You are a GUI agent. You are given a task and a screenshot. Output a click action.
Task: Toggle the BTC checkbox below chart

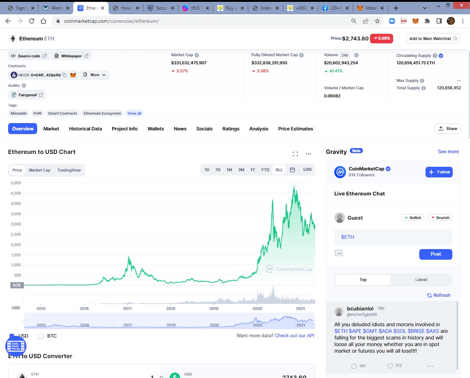[x=41, y=336]
